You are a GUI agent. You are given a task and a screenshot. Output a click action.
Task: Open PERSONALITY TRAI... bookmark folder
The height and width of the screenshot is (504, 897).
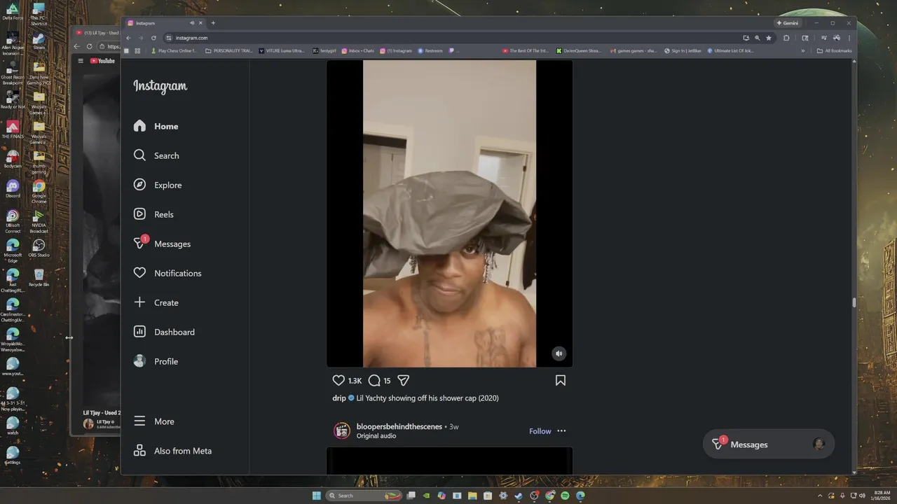point(228,50)
